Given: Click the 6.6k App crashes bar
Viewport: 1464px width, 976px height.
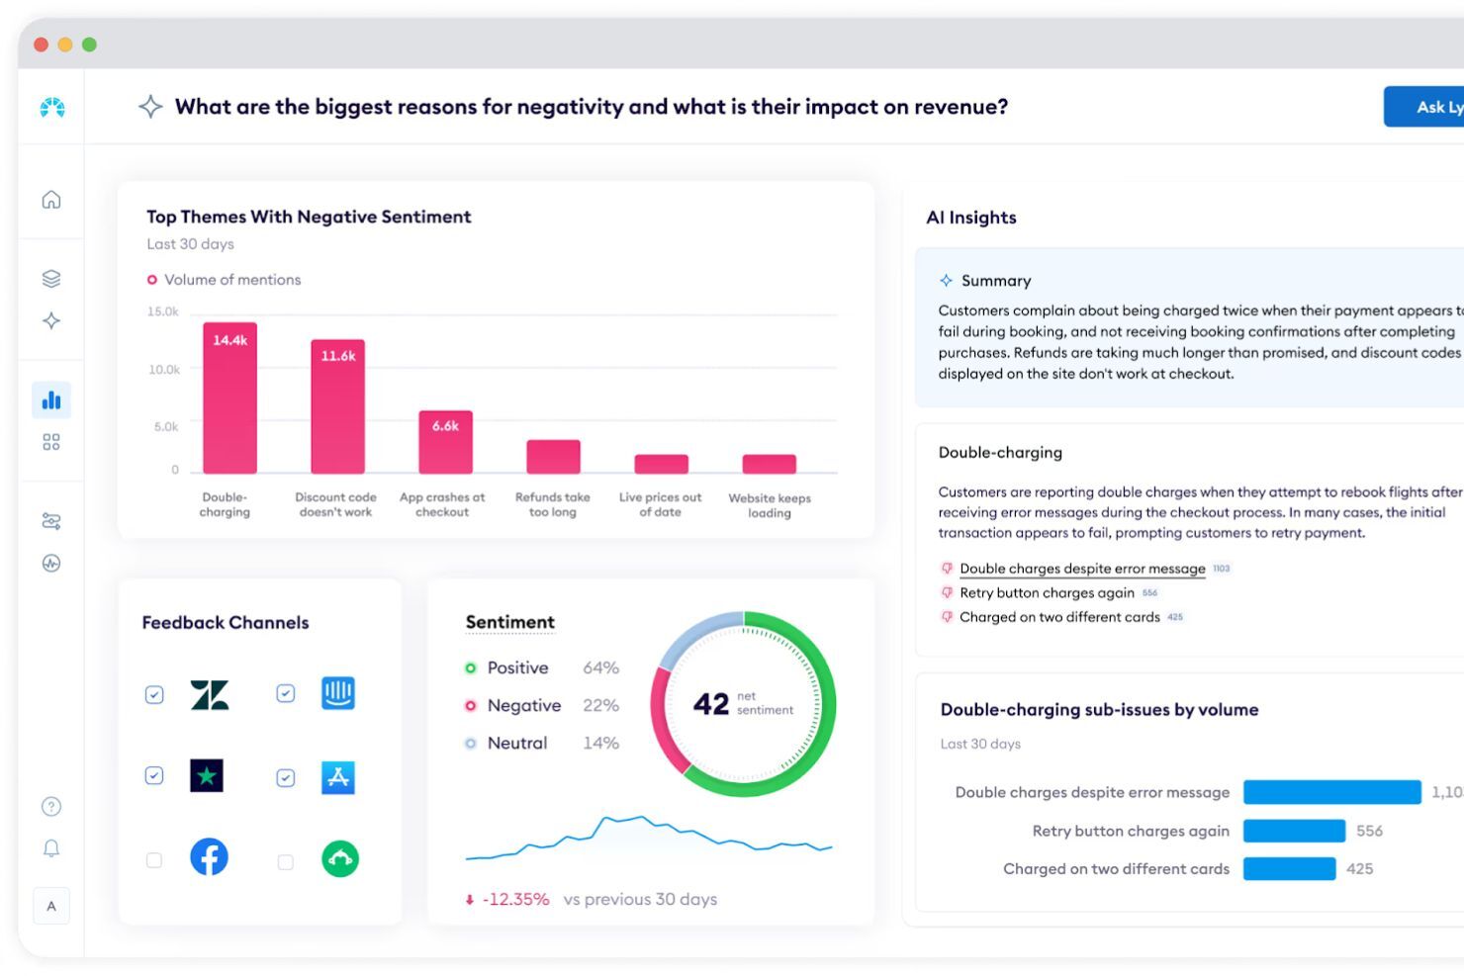Looking at the screenshot, I should click(445, 442).
